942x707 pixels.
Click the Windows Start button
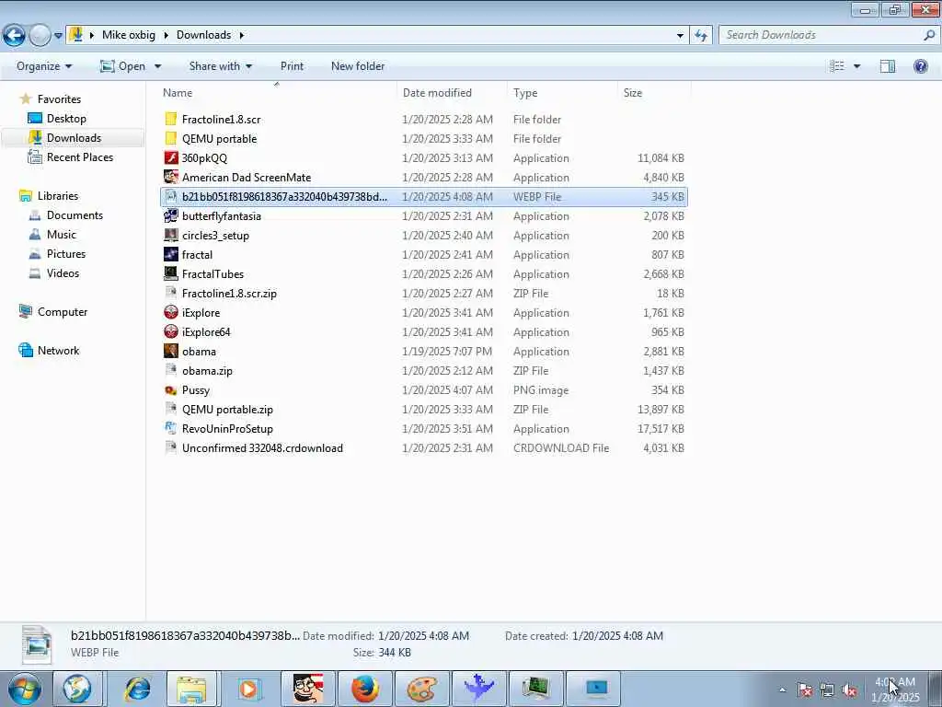pyautogui.click(x=24, y=689)
